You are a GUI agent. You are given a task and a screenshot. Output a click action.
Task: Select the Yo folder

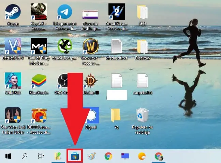click(116, 115)
